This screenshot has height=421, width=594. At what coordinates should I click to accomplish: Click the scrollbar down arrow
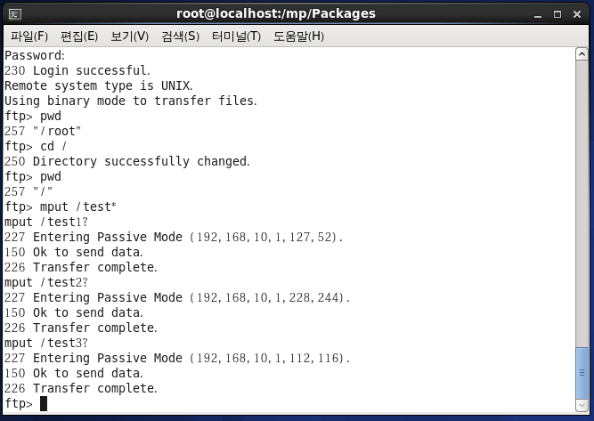[582, 406]
